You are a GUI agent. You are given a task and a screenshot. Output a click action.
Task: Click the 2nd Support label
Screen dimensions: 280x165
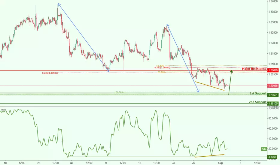(258, 102)
